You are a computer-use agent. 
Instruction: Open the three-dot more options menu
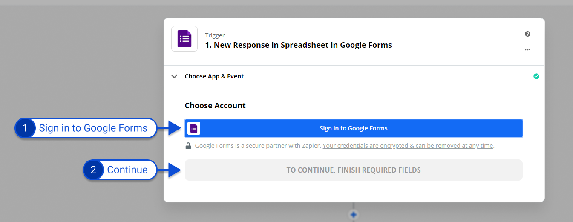click(527, 50)
